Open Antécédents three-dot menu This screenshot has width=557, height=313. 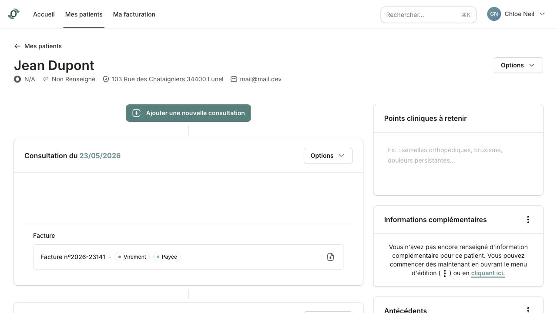pyautogui.click(x=528, y=310)
